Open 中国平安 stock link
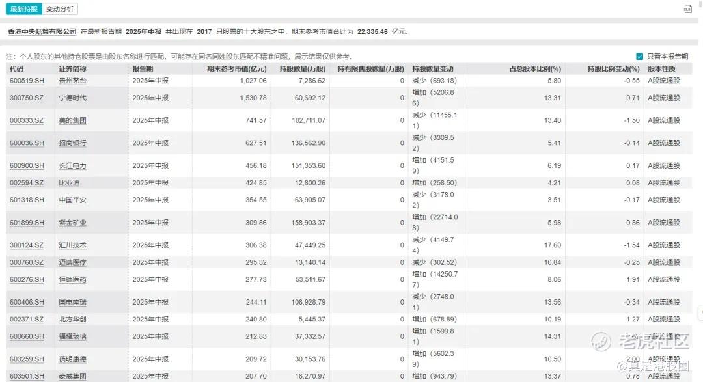This screenshot has width=703, height=382. pos(73,200)
